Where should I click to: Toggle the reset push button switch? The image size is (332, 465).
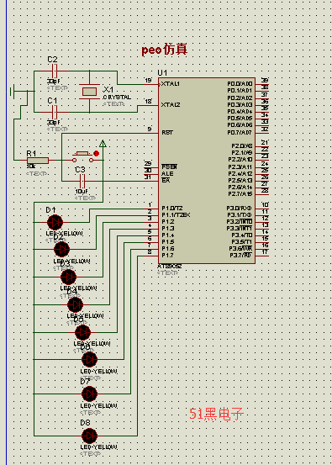[83, 157]
